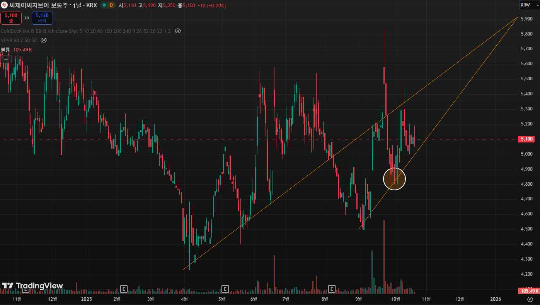Click the 4,700 price scale label
Screen dimensions: 540x305
pos(527,199)
